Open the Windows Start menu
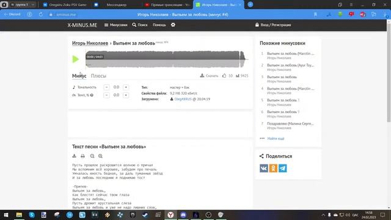Image resolution: width=391 pixels, height=220 pixels. point(6,215)
